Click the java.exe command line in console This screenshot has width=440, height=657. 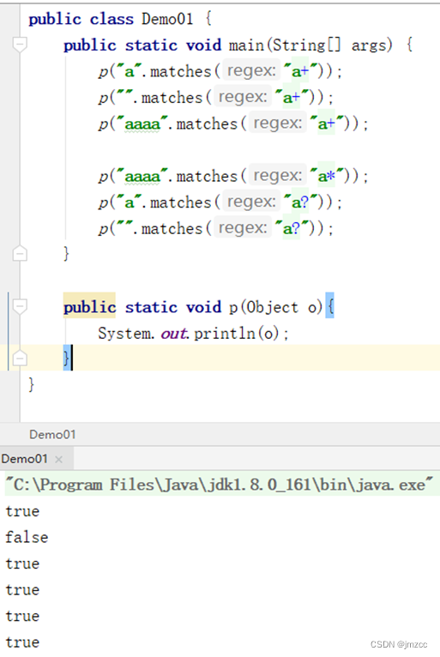coord(219,485)
